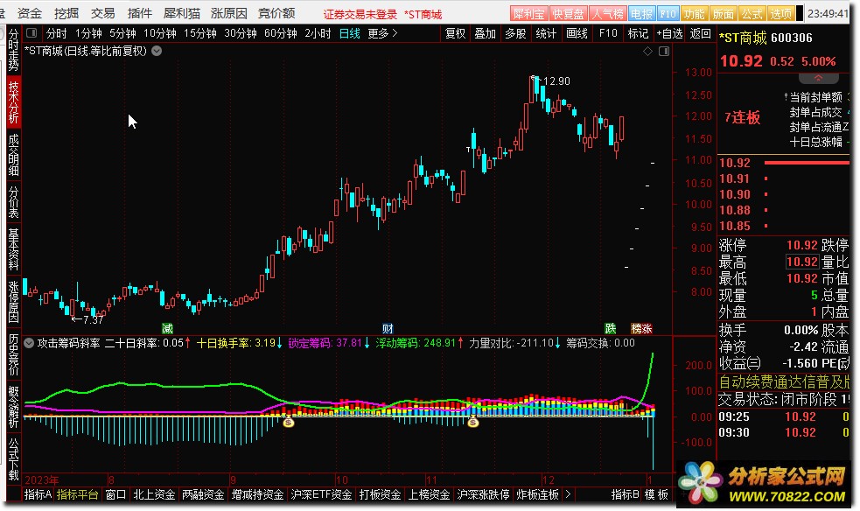
Task: Select 指标B bottom tab
Action: tap(626, 494)
